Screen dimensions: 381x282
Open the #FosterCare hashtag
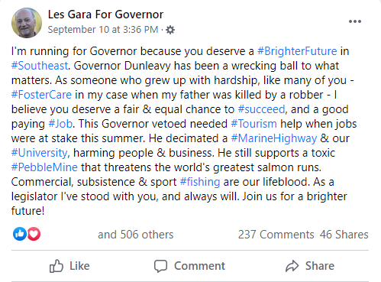(41, 95)
